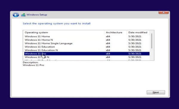The width and height of the screenshot is (179, 109).
Task: Click x64 cell of Windows 11 Home
Action: pos(108,36)
